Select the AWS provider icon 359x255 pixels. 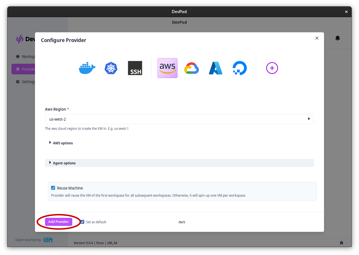(167, 68)
